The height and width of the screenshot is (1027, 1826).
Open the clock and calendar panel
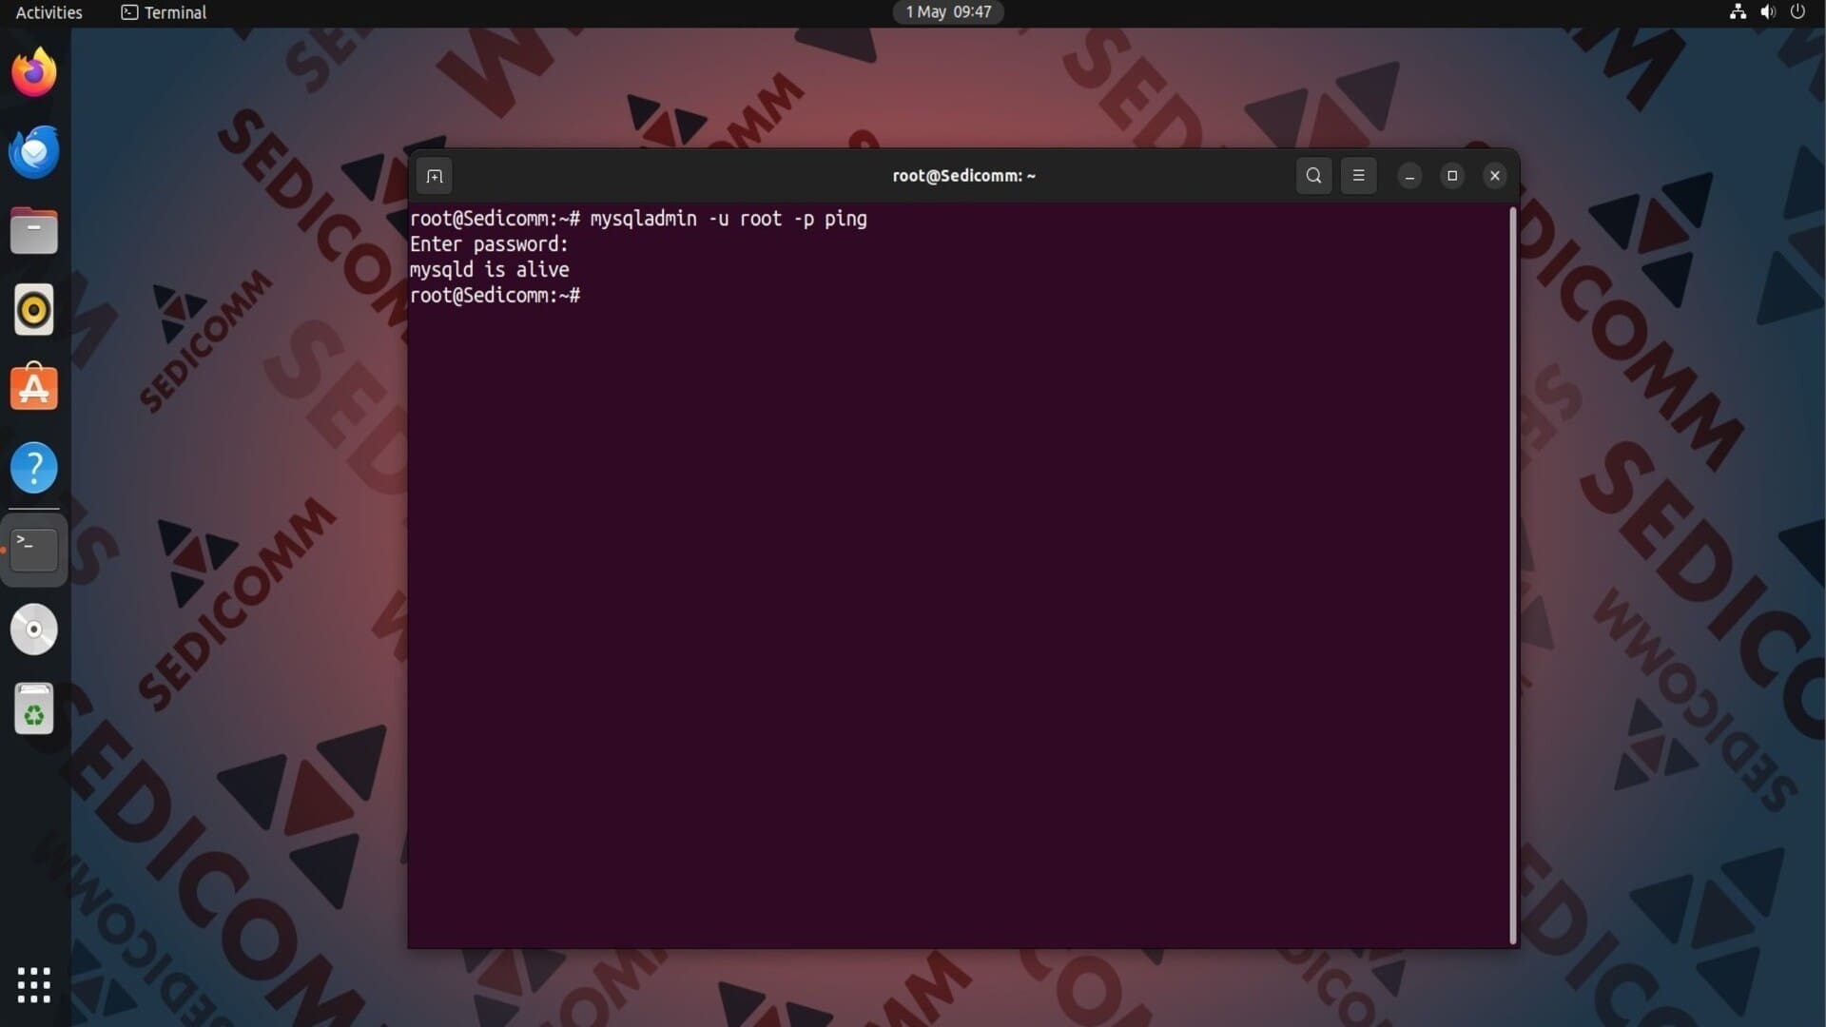click(x=947, y=12)
